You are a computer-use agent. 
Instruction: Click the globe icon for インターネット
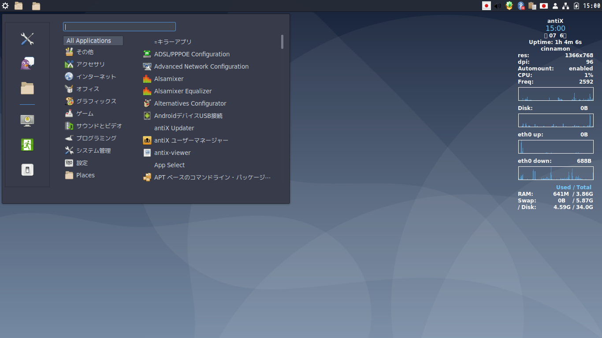click(69, 77)
